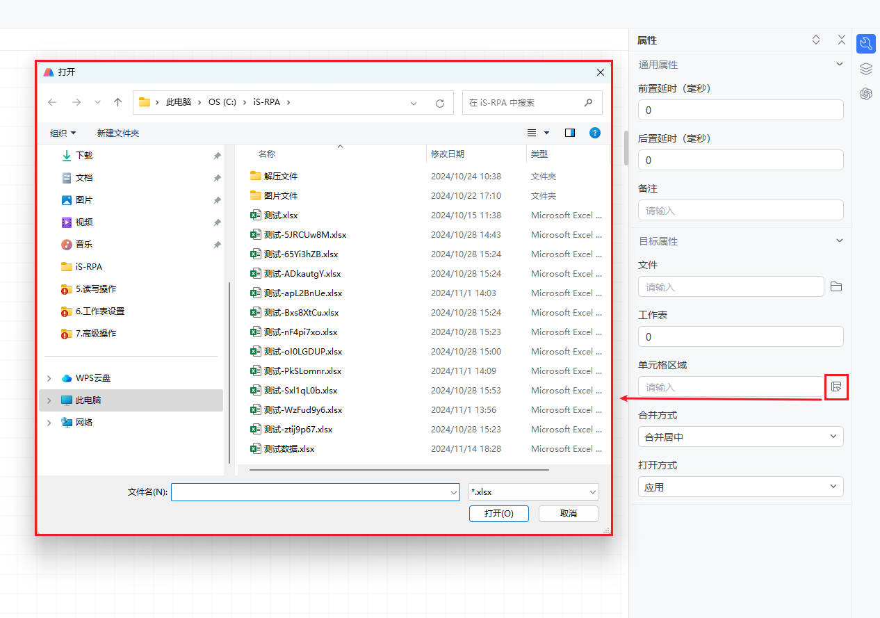Open the *.xlsx file type filter dropdown
The width and height of the screenshot is (880, 618).
coord(533,492)
